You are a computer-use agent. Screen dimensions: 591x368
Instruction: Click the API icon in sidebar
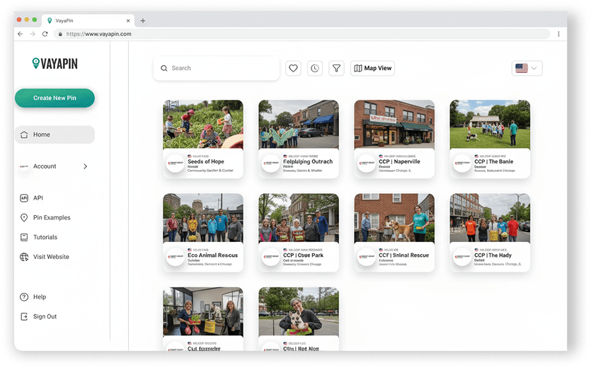click(x=24, y=198)
